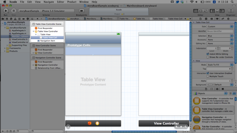
Task: Open the Identity inspector icon
Action: (212, 19)
